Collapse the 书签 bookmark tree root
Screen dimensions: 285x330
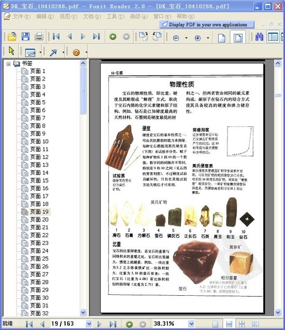[x=9, y=63]
